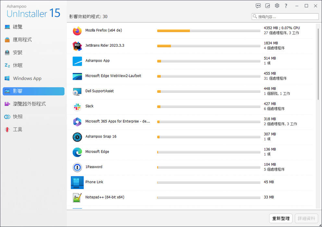Click the Ashampoo Snap 16 icon
This screenshot has height=227, width=322.
(77, 137)
